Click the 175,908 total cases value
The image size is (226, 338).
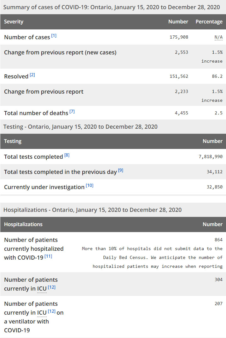(x=178, y=37)
